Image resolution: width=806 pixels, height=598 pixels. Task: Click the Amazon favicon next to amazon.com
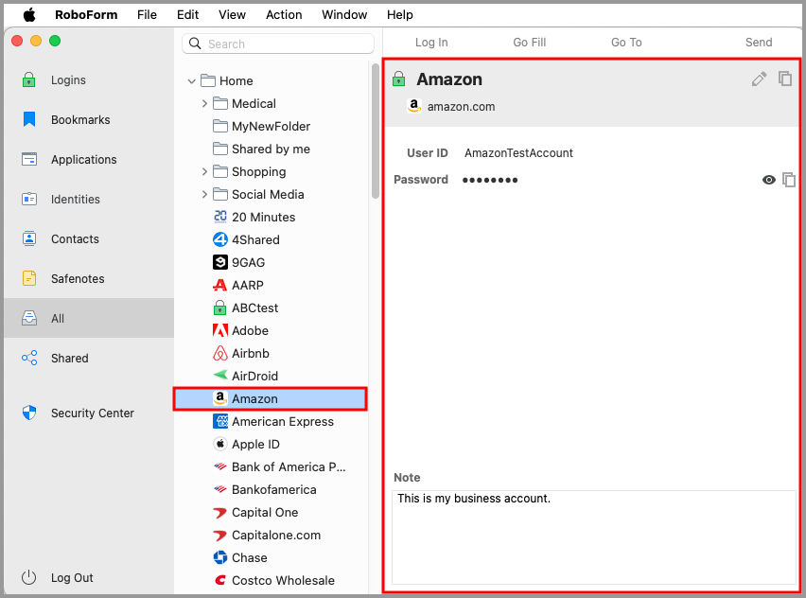pyautogui.click(x=414, y=106)
